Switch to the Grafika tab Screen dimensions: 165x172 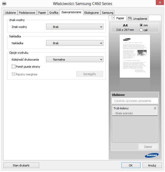(x=54, y=13)
